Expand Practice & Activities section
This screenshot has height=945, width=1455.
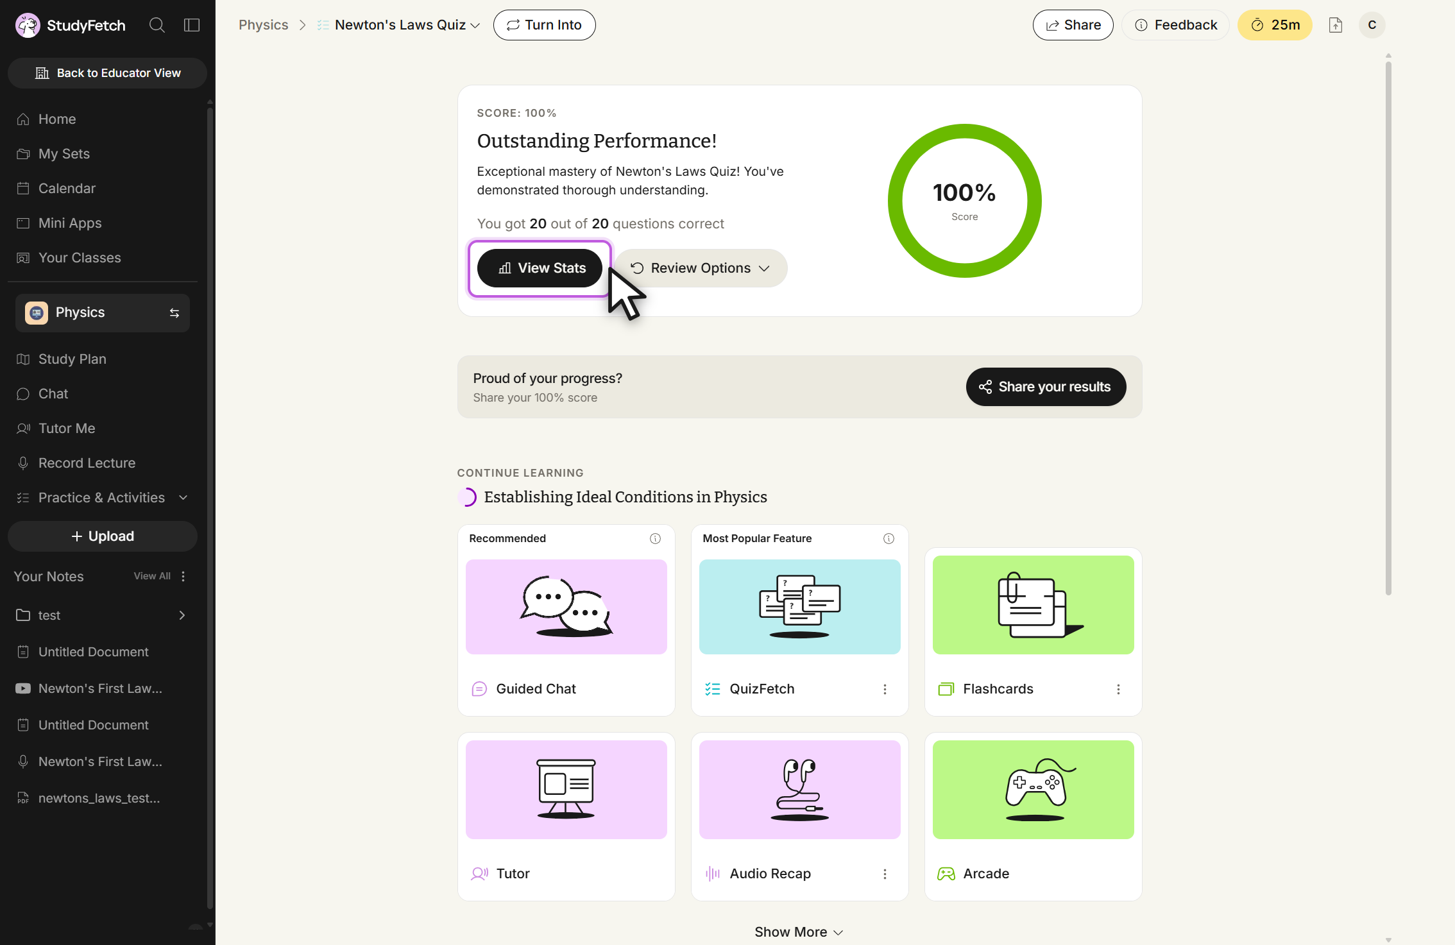coord(103,498)
